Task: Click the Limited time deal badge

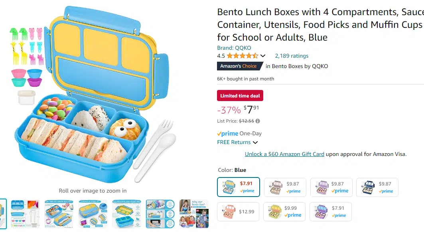Action: [240, 96]
